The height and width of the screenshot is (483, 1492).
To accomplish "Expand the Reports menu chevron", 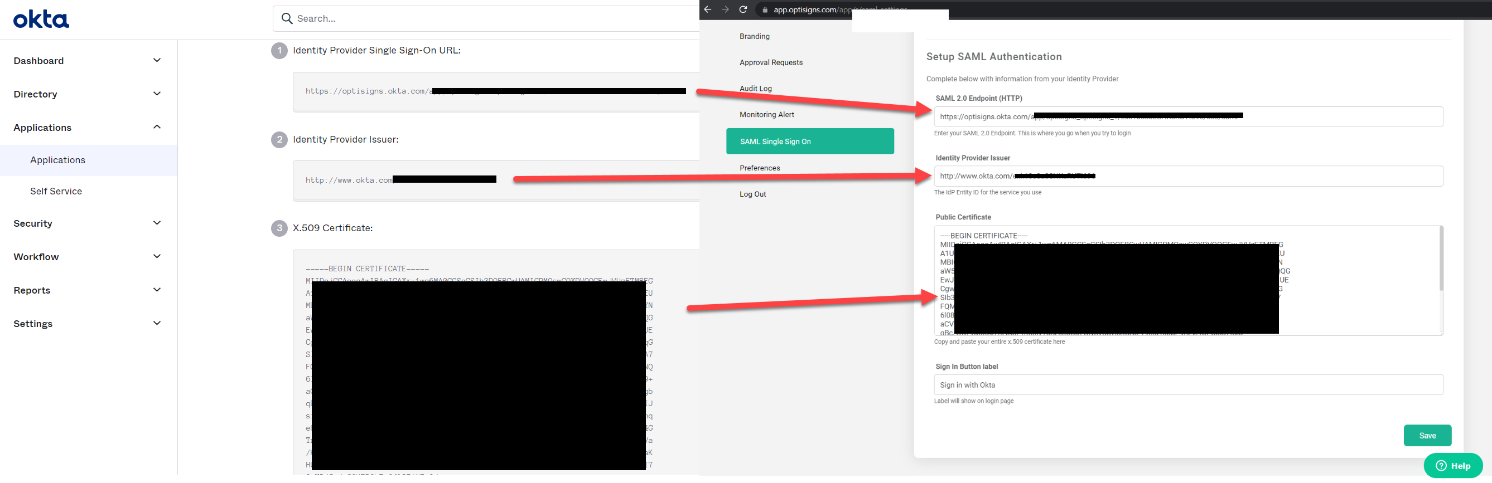I will tap(157, 290).
